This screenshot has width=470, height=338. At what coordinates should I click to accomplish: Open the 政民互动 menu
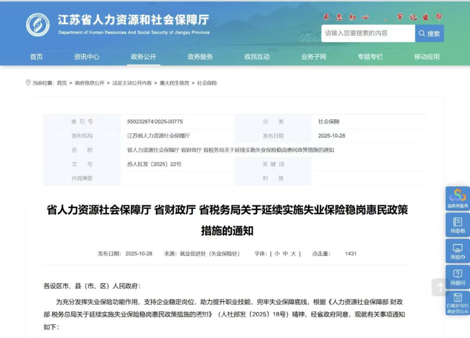tap(257, 57)
